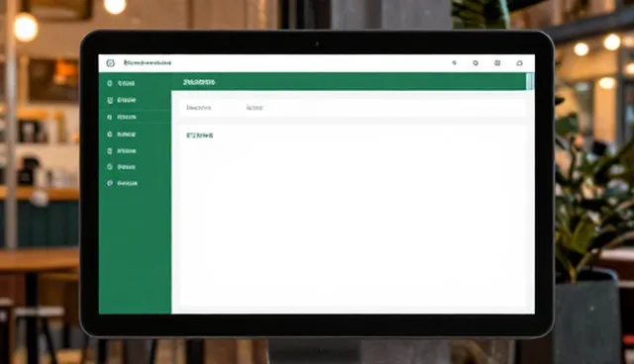
Task: Click the section heading in the white content panel
Action: pos(200,136)
